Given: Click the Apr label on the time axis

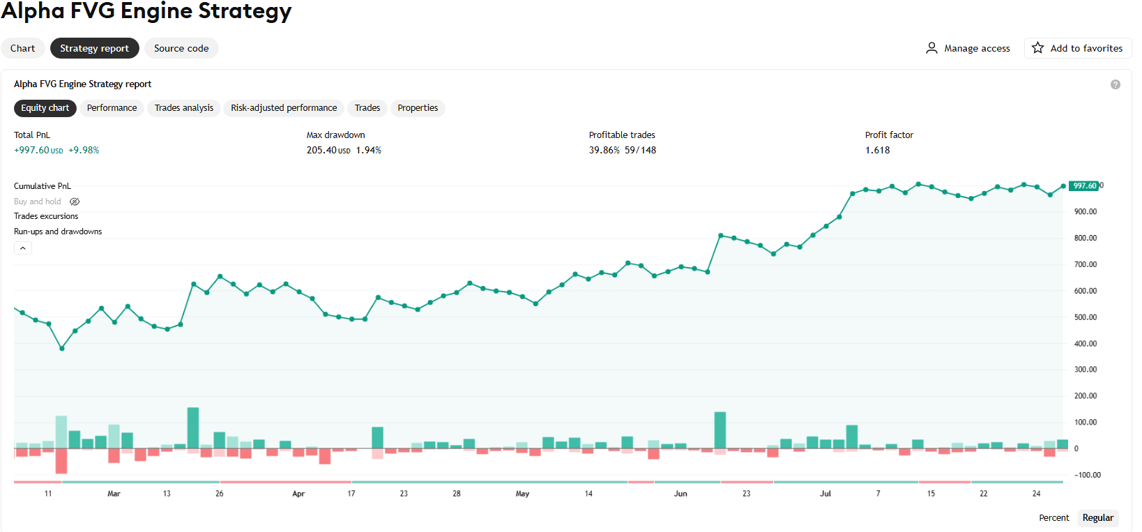Looking at the screenshot, I should (x=298, y=494).
